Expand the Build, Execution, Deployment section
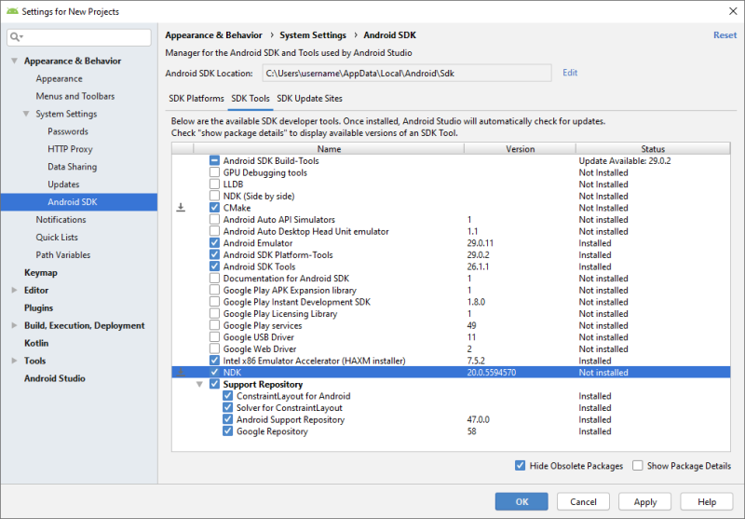Screen dimensions: 745x519 coord(14,326)
